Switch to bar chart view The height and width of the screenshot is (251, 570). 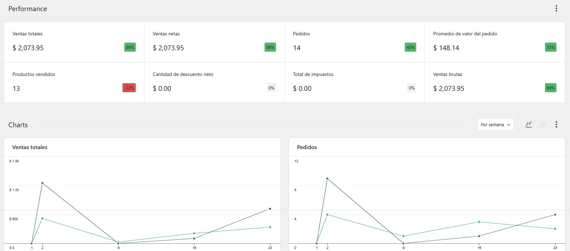[x=543, y=124]
